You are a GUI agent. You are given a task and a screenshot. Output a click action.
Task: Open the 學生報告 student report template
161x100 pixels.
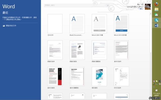click(99, 76)
